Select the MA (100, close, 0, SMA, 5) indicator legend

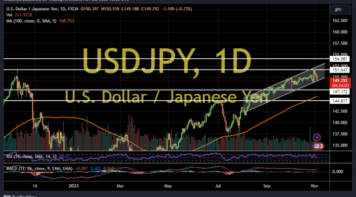coord(31,21)
